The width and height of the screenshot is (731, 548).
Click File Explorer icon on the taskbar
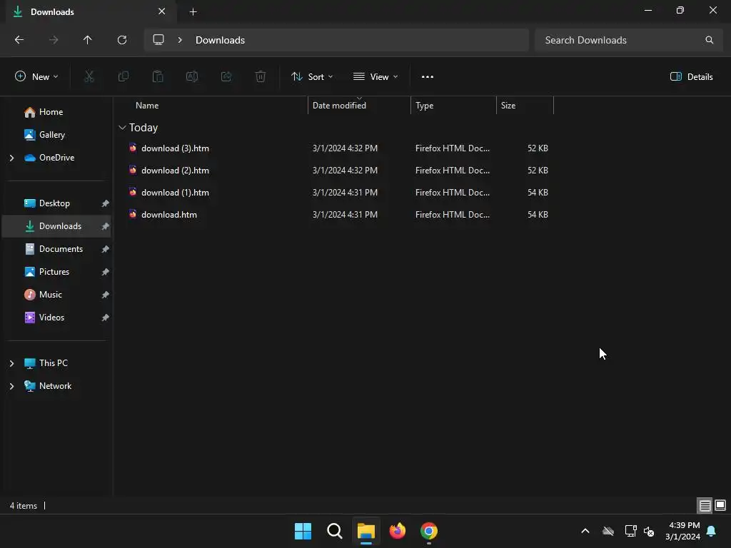(x=366, y=531)
